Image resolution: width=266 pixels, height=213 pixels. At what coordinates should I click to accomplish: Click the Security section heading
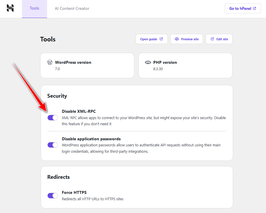tap(57, 96)
